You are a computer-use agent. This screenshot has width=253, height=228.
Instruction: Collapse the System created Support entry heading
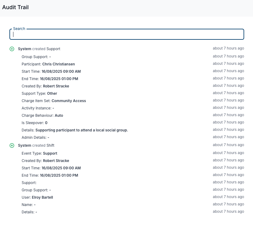point(39,49)
